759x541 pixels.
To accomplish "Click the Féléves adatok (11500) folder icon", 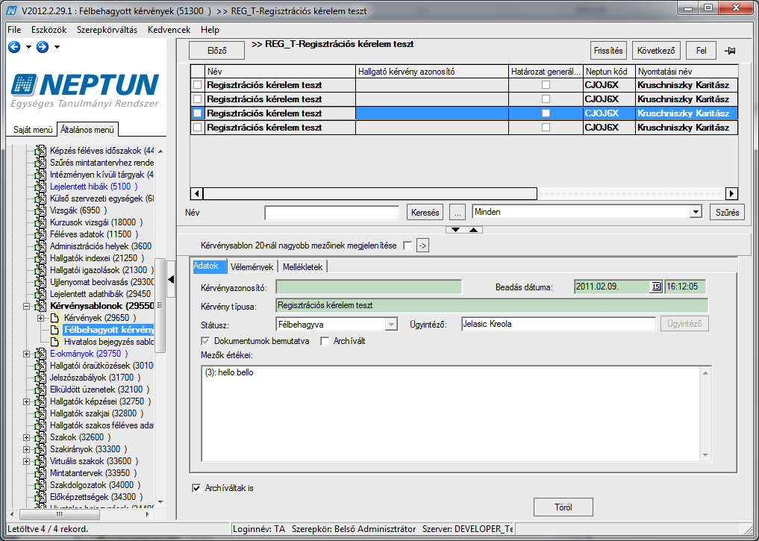I will 40,234.
